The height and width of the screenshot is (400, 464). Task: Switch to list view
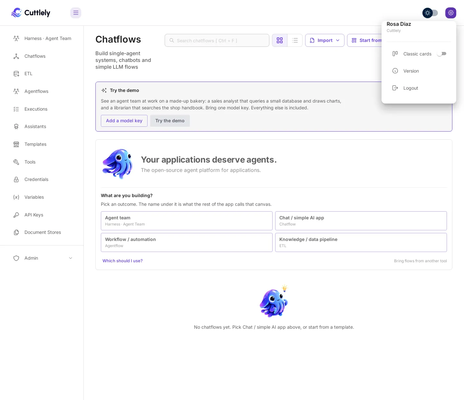pos(295,40)
